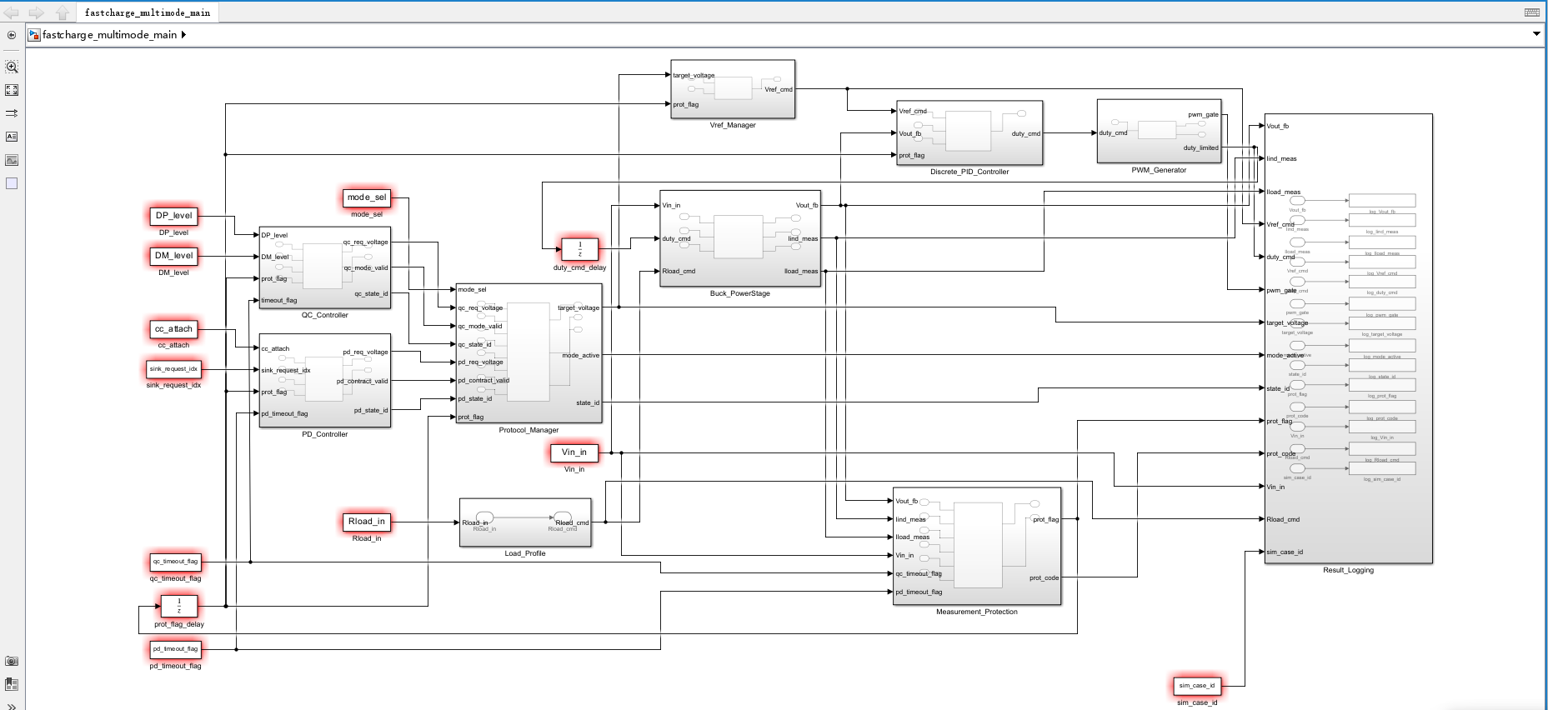Viewport: 1548px width, 710px height.
Task: Click the keyboard icon at the top right
Action: (x=1532, y=12)
